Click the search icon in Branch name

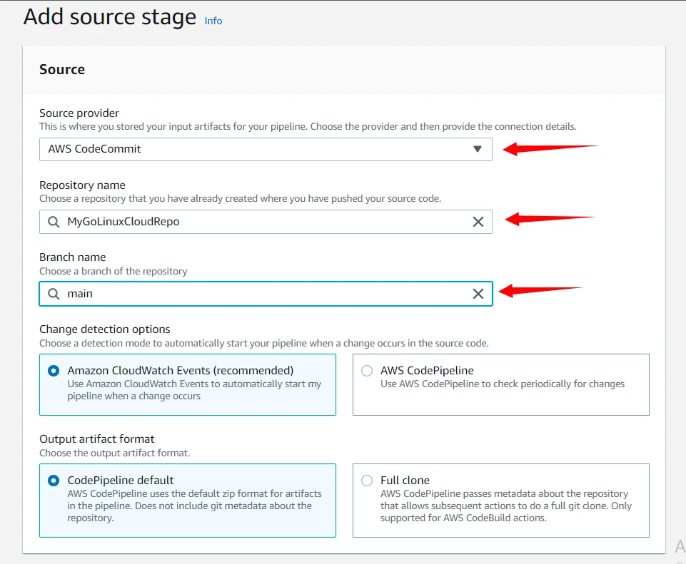click(x=54, y=294)
